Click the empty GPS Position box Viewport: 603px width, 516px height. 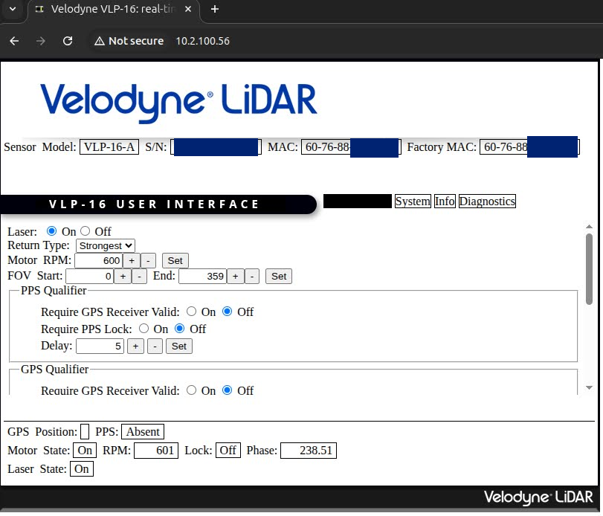click(x=85, y=431)
